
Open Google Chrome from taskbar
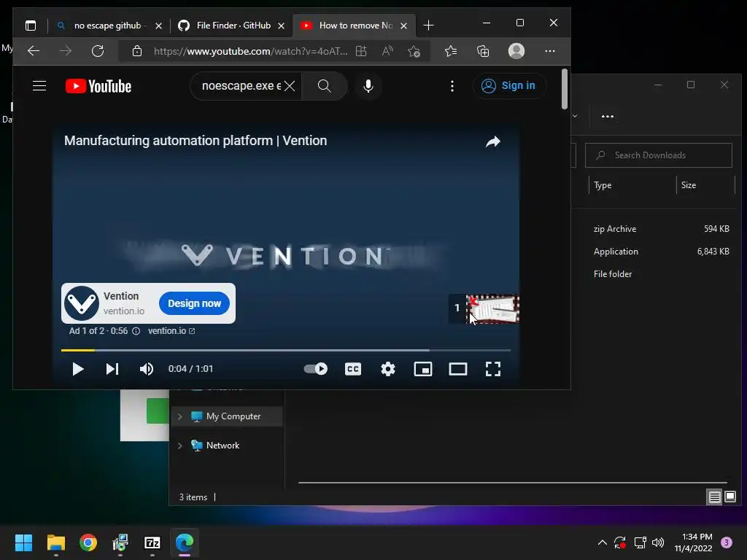(88, 542)
